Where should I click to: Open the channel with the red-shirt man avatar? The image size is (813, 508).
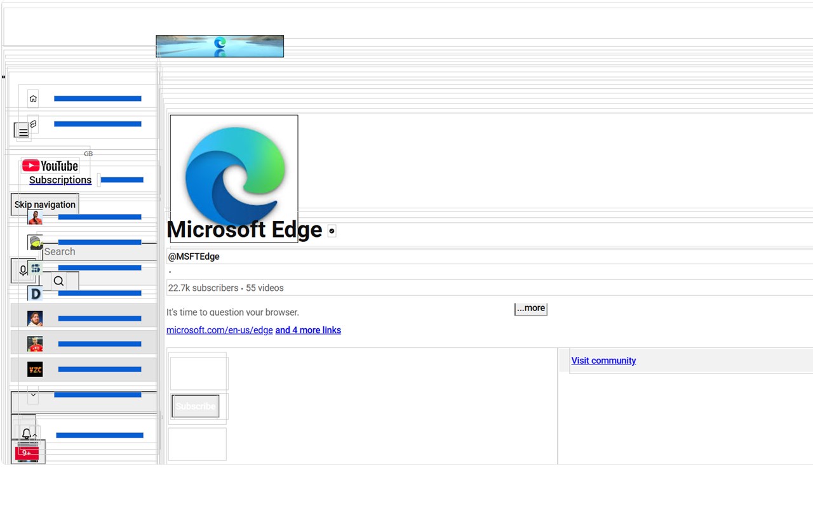[x=35, y=217]
